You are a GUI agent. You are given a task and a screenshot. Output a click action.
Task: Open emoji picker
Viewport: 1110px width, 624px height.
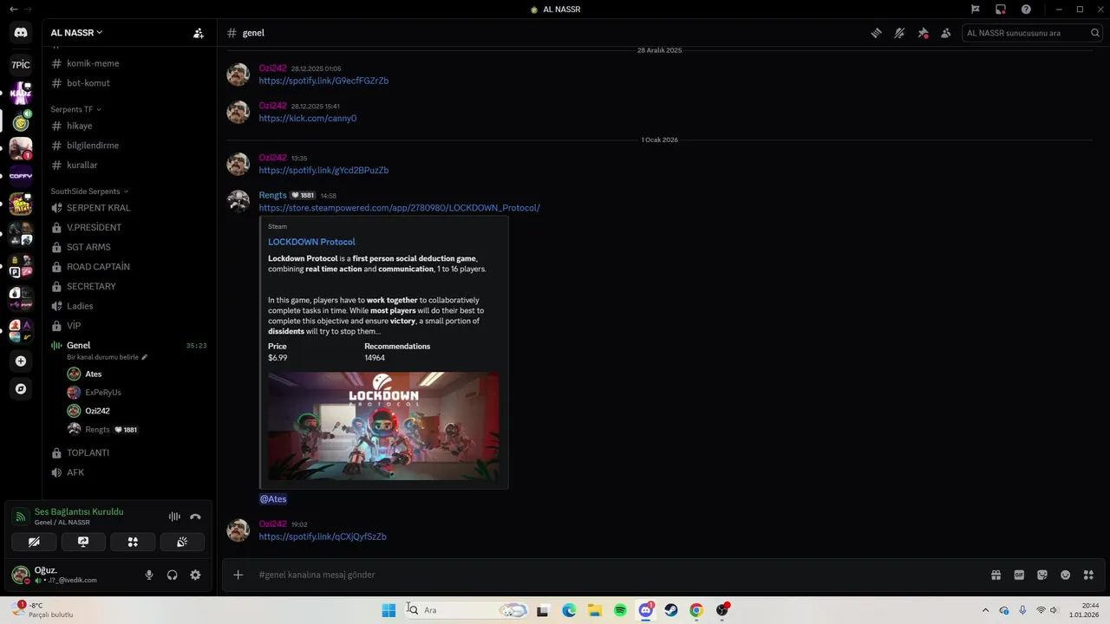[1065, 575]
